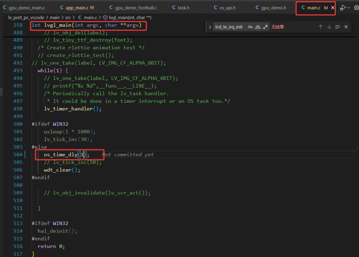Focus the find box containing lcd_te_irq_init
The width and height of the screenshot is (359, 257).
click(x=229, y=27)
